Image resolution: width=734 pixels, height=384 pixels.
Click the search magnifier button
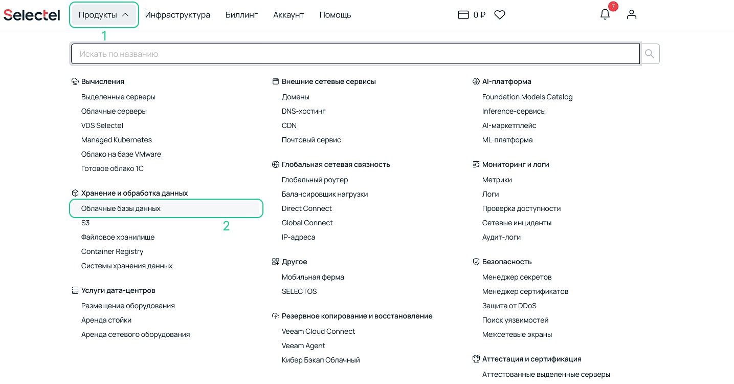(x=650, y=54)
